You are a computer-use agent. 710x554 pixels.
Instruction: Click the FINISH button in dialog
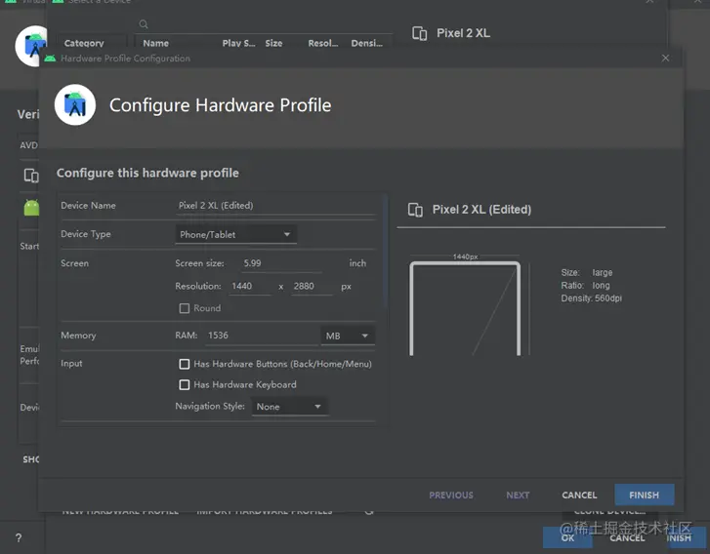click(x=644, y=495)
